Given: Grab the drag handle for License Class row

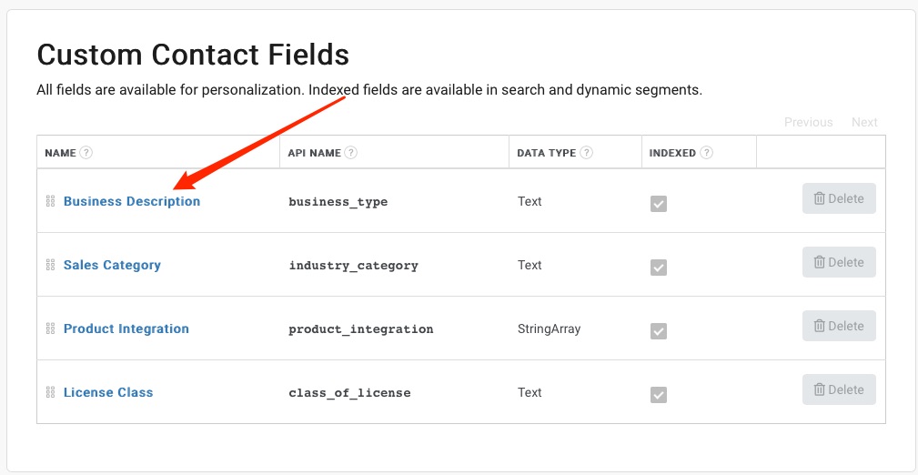Looking at the screenshot, I should tap(50, 392).
